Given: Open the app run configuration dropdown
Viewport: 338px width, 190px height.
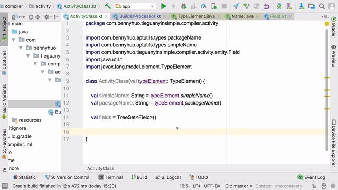Looking at the screenshot, I should [x=135, y=6].
